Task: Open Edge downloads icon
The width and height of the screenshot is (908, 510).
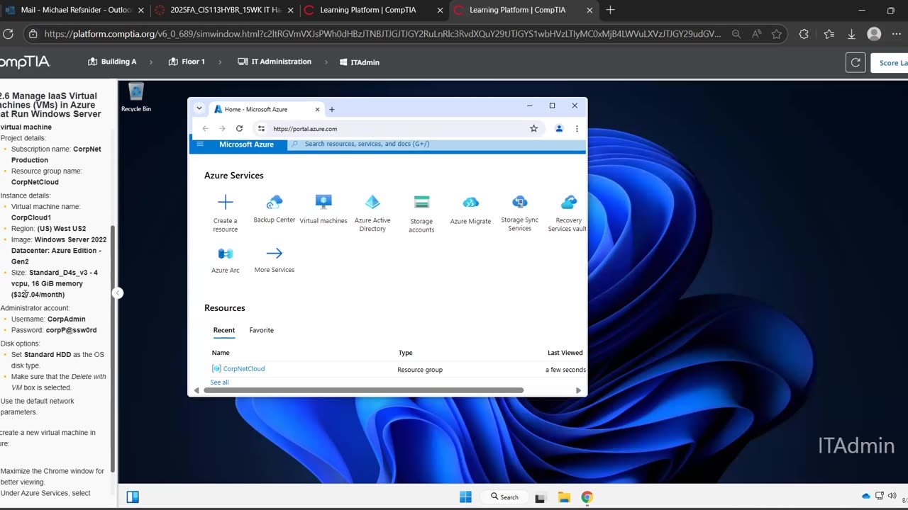Action: tap(851, 34)
